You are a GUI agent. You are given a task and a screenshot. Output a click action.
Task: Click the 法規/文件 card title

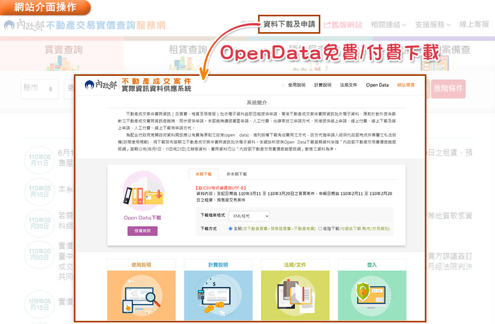pyautogui.click(x=295, y=265)
